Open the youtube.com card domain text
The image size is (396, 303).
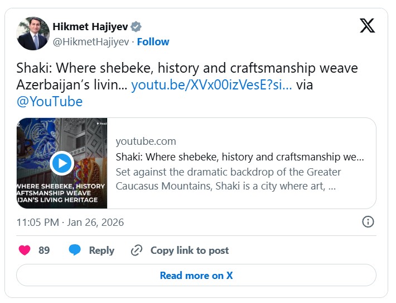click(x=146, y=141)
